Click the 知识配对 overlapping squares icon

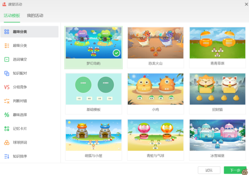[x=7, y=73]
